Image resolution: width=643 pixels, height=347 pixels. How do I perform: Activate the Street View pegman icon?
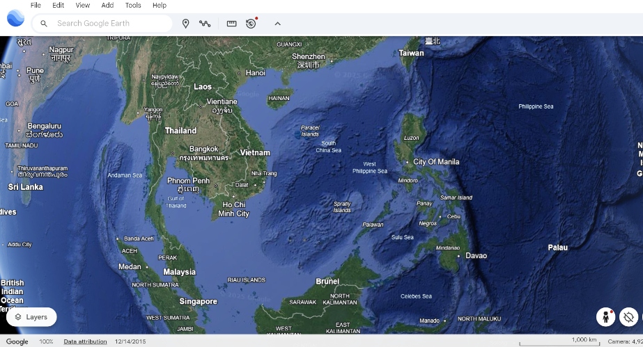605,317
